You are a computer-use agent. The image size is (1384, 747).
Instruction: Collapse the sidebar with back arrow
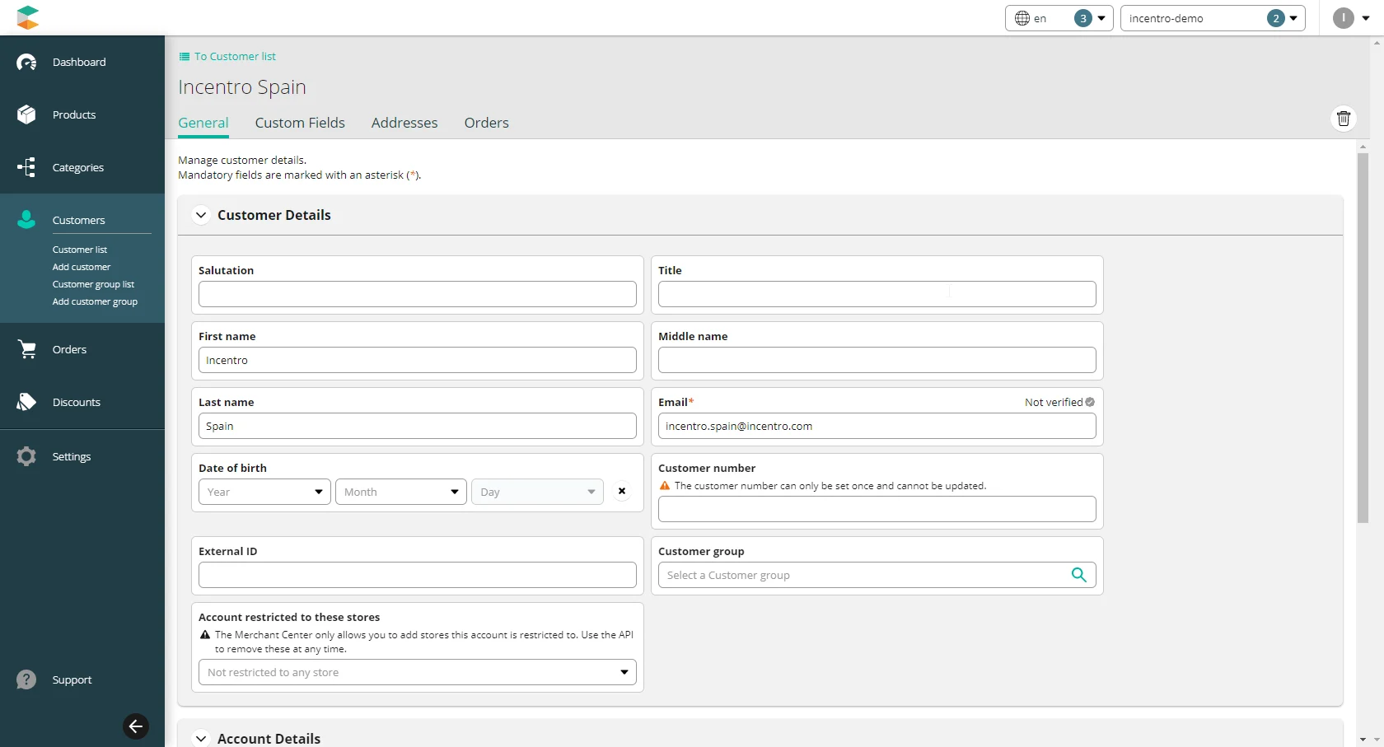pos(136,726)
